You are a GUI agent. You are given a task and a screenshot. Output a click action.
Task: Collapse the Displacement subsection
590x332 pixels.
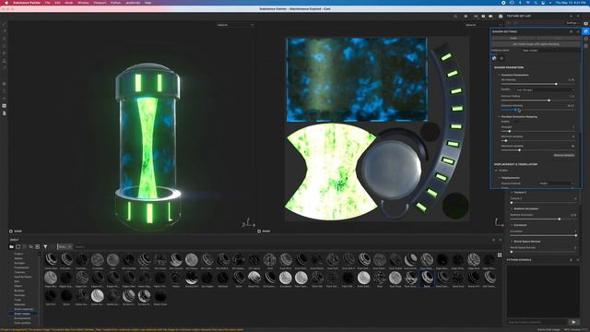[500, 178]
